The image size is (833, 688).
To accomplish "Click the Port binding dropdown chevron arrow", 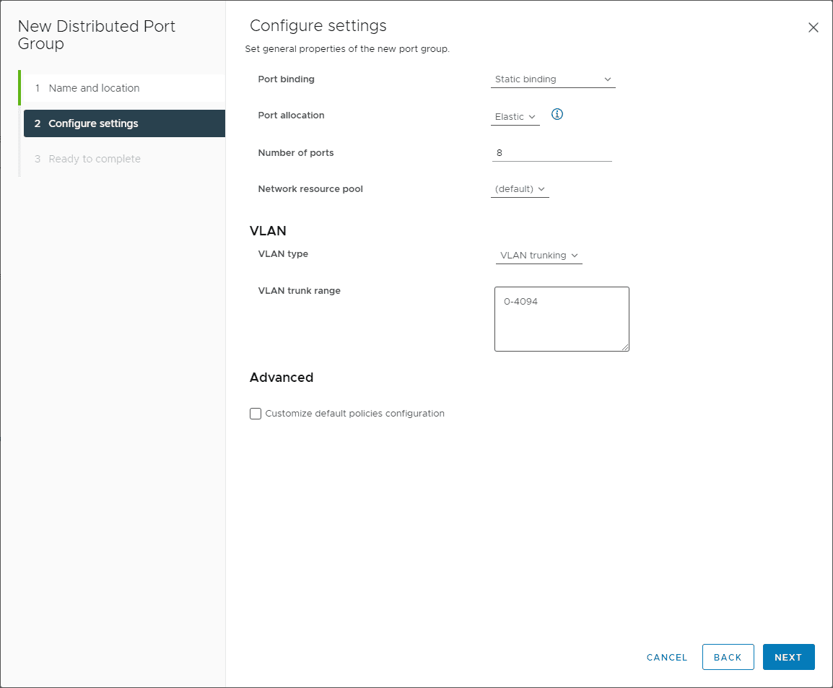I will click(607, 79).
